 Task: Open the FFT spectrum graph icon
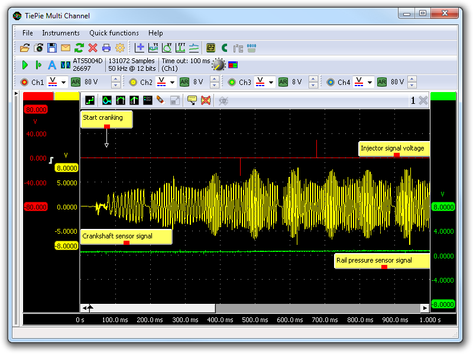pos(180,48)
